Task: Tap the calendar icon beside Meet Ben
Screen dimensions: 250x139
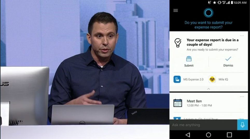Action: point(178,103)
